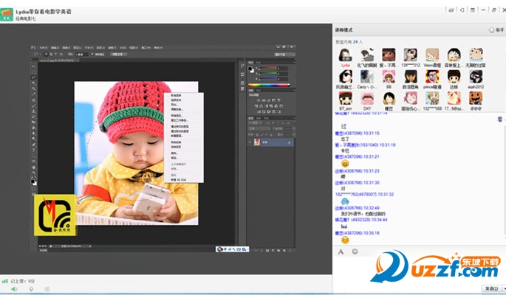Select the pumpkin avatar in member list
506x295 pixels.
click(476, 98)
